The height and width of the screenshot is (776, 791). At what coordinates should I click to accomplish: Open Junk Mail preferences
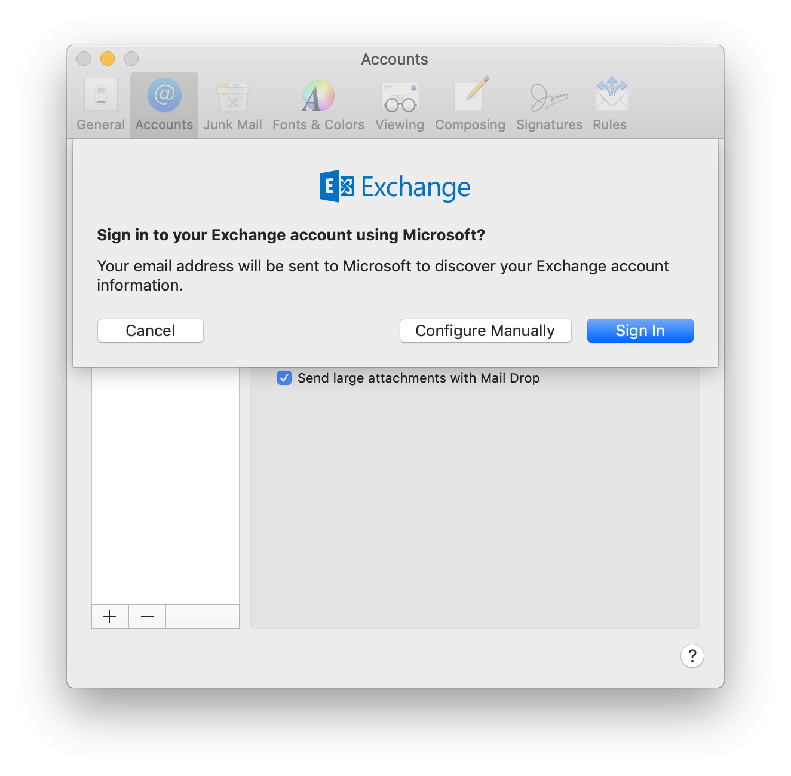point(232,105)
